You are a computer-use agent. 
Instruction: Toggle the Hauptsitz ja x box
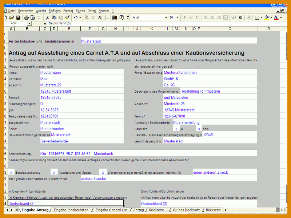coord(176,129)
